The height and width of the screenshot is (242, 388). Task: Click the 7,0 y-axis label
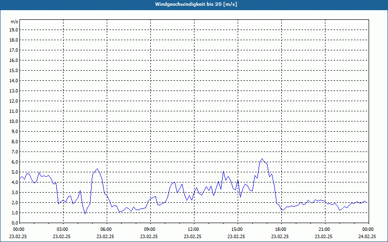tap(14, 151)
